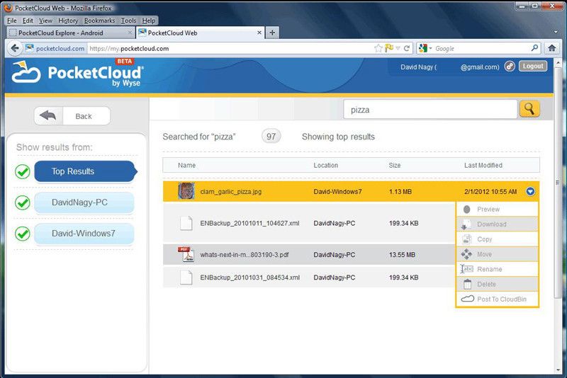Click the page vertical scrollbar

coord(558,183)
